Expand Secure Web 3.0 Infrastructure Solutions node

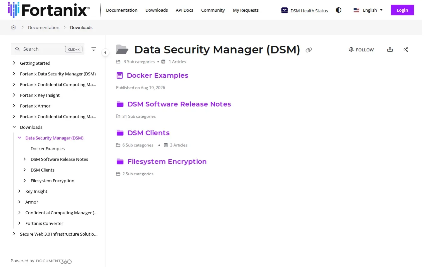point(14,234)
